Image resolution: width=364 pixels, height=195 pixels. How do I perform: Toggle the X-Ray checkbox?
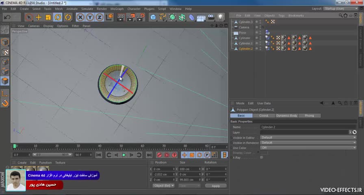pos(262,157)
